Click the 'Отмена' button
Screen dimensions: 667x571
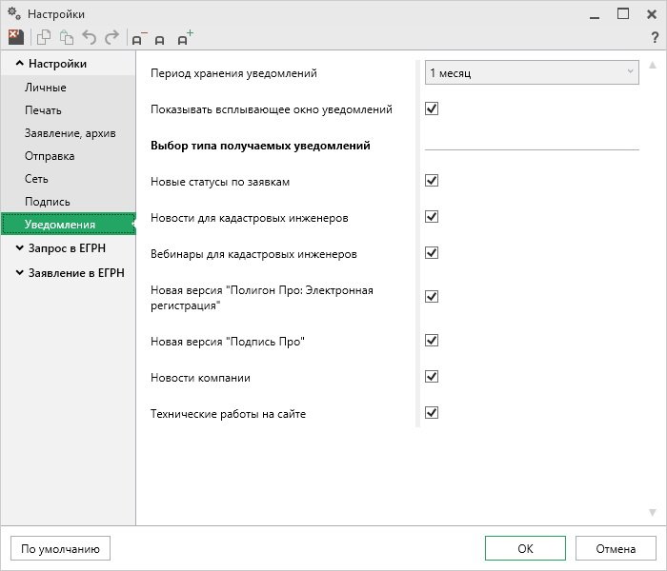point(616,548)
